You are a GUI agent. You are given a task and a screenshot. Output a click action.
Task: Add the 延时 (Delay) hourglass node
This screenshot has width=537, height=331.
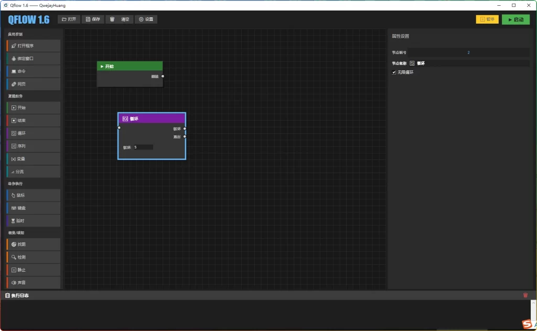point(34,221)
